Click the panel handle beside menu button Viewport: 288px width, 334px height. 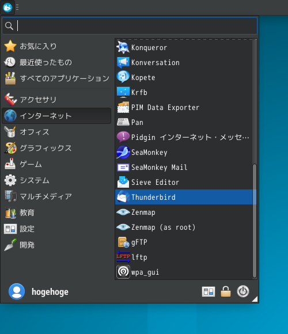[x=17, y=7]
